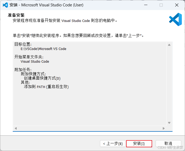The width and height of the screenshot is (185, 151).
Task: Click the large VS Code logo in the header
Action: tap(175, 19)
